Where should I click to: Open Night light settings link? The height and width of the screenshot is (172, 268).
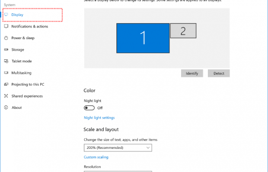click(x=99, y=117)
